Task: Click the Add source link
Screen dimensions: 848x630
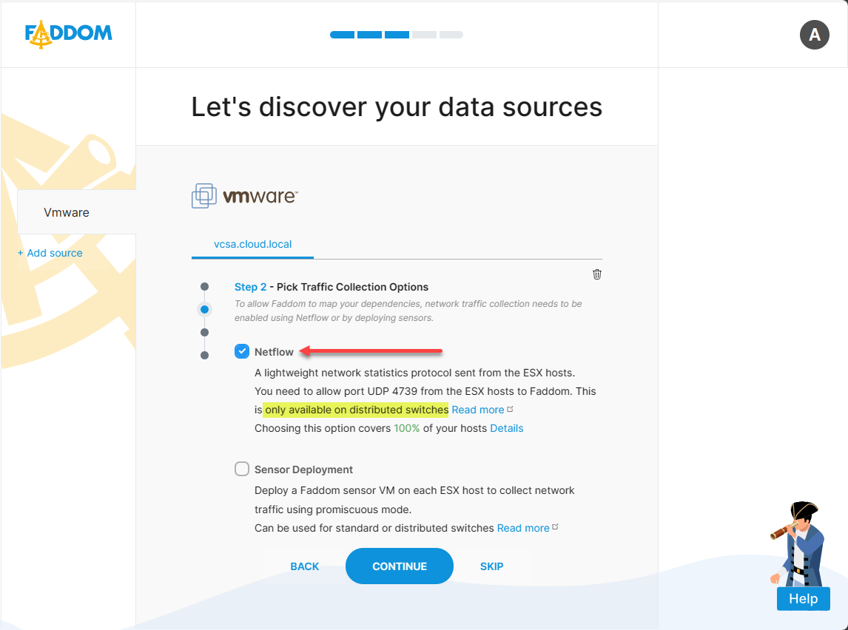Action: 50,253
